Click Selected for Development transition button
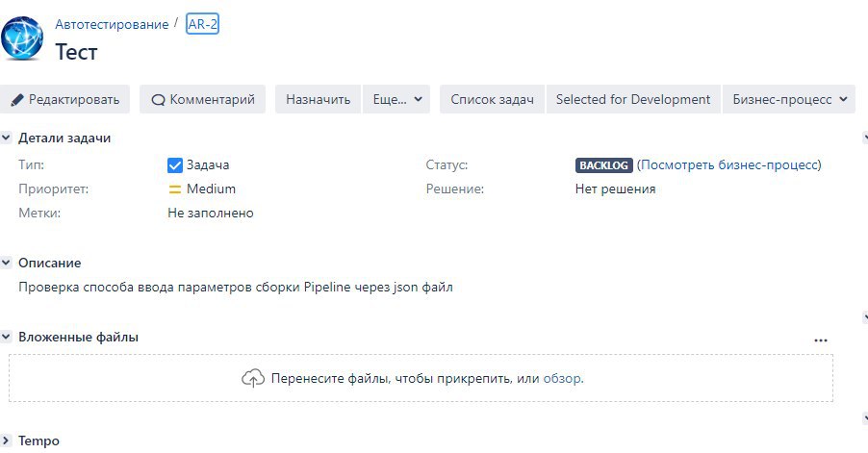Image resolution: width=868 pixels, height=453 pixels. (633, 100)
